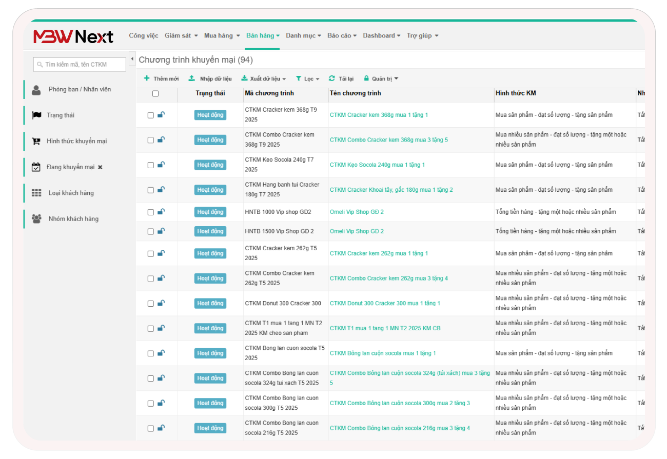667x459 pixels.
Task: Click the unlock icon on the first row
Action: [161, 115]
